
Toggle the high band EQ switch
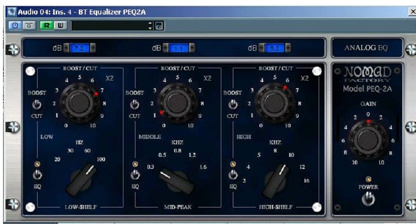pos(232,174)
